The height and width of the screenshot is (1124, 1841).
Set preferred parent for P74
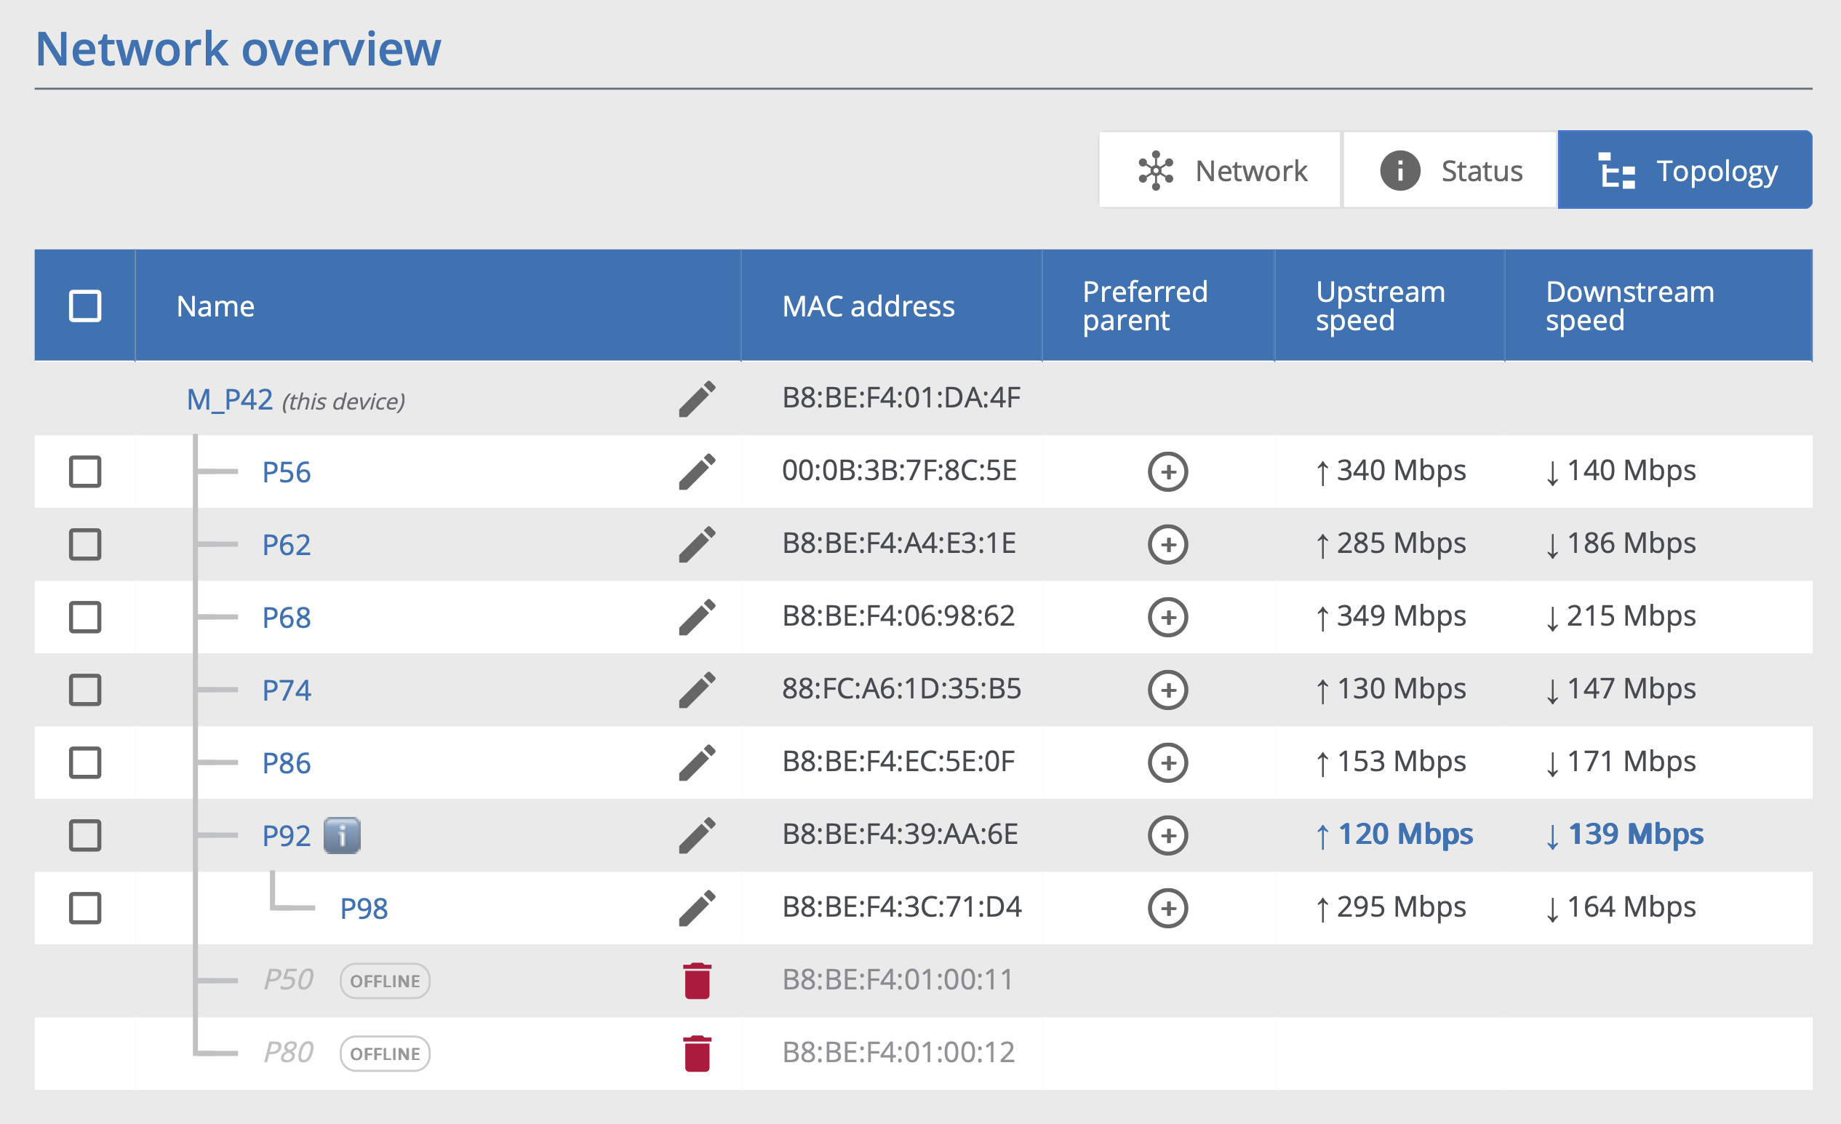pyautogui.click(x=1168, y=690)
